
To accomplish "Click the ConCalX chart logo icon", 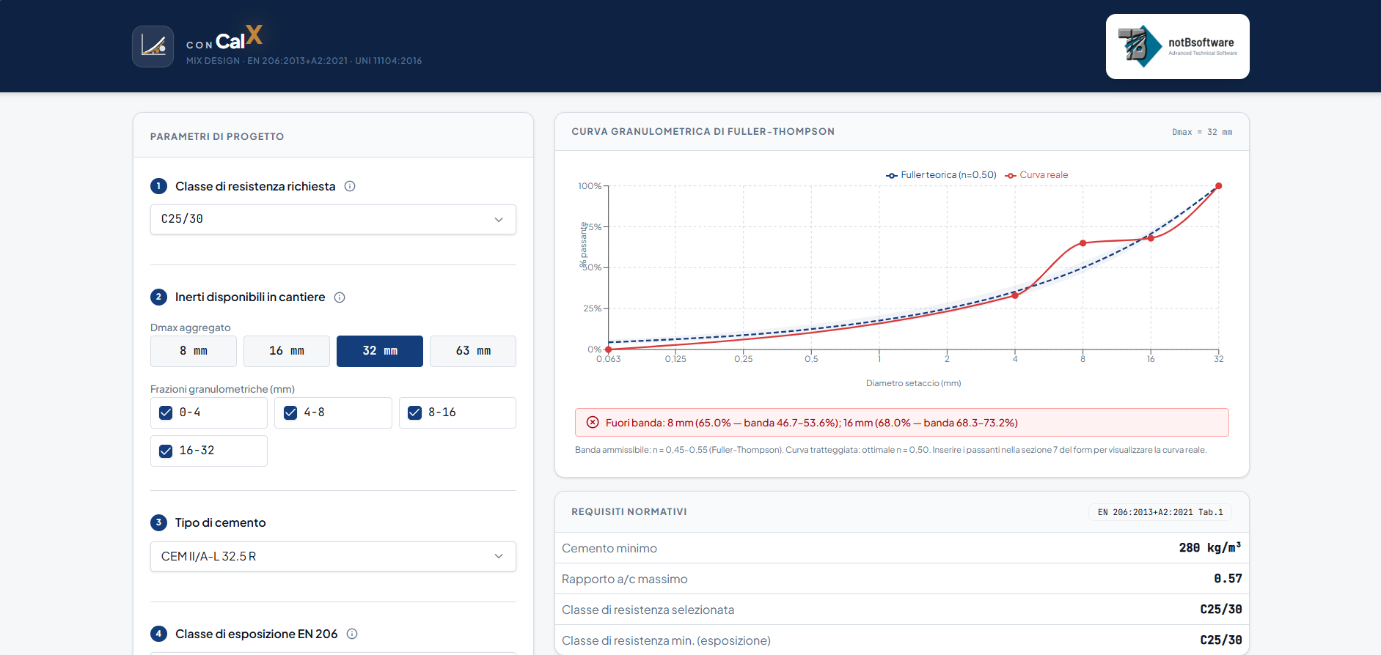I will 153,47.
